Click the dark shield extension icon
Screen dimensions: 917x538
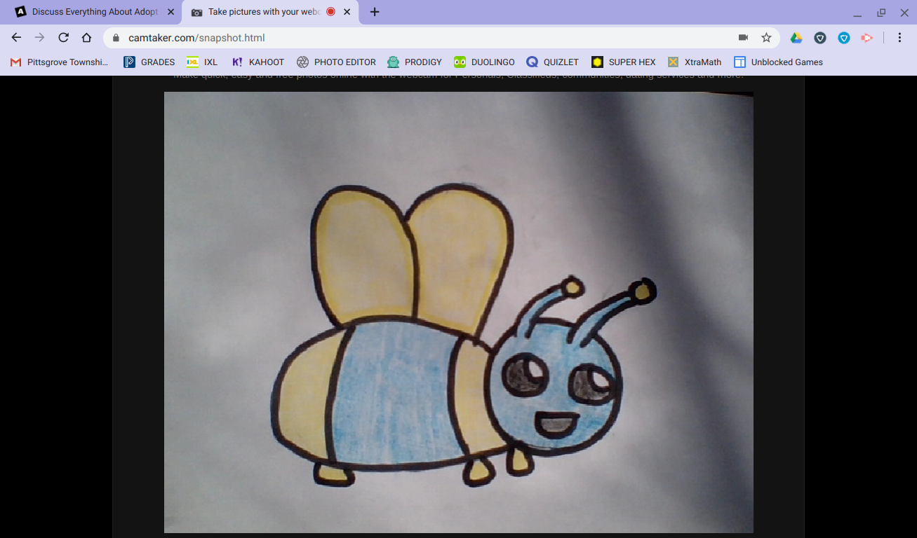[x=820, y=38]
